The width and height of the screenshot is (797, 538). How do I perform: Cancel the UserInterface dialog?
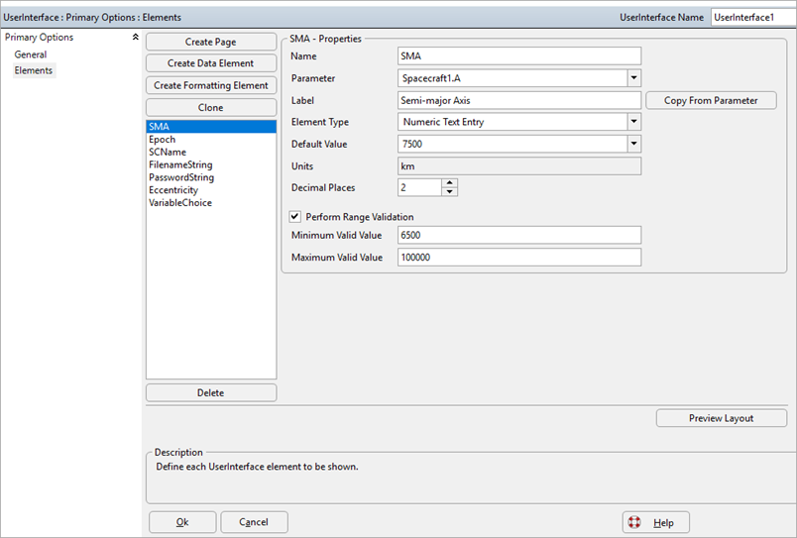pos(254,522)
